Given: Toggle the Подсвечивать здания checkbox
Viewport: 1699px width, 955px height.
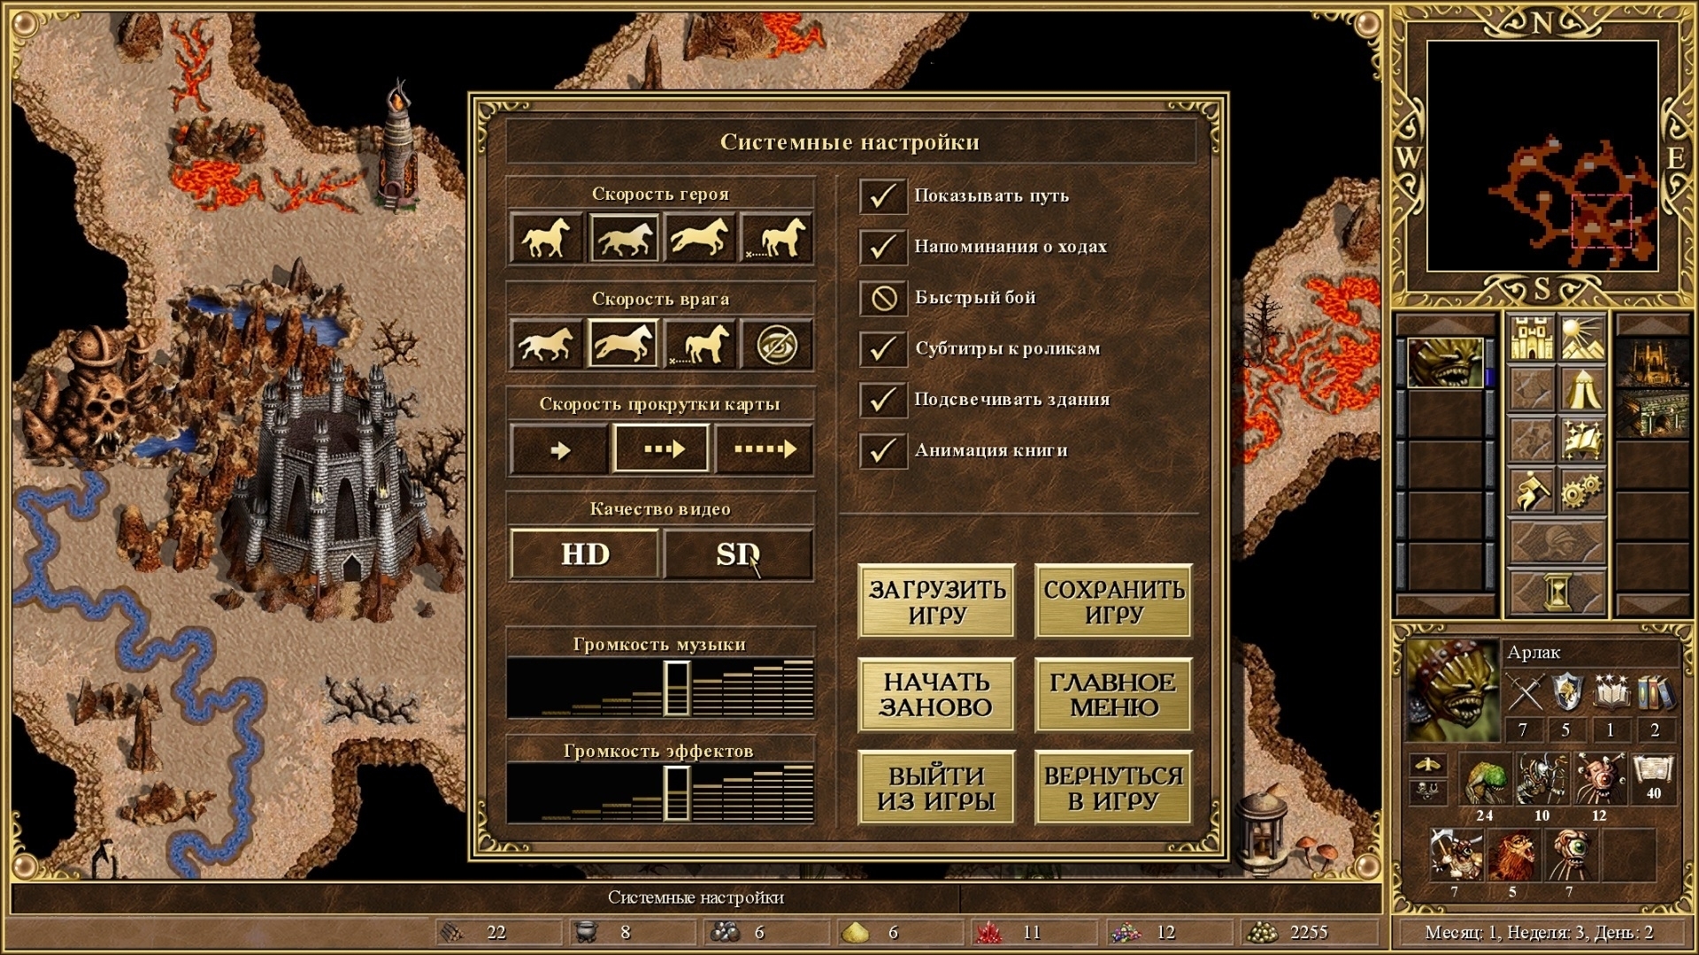Looking at the screenshot, I should tap(882, 400).
